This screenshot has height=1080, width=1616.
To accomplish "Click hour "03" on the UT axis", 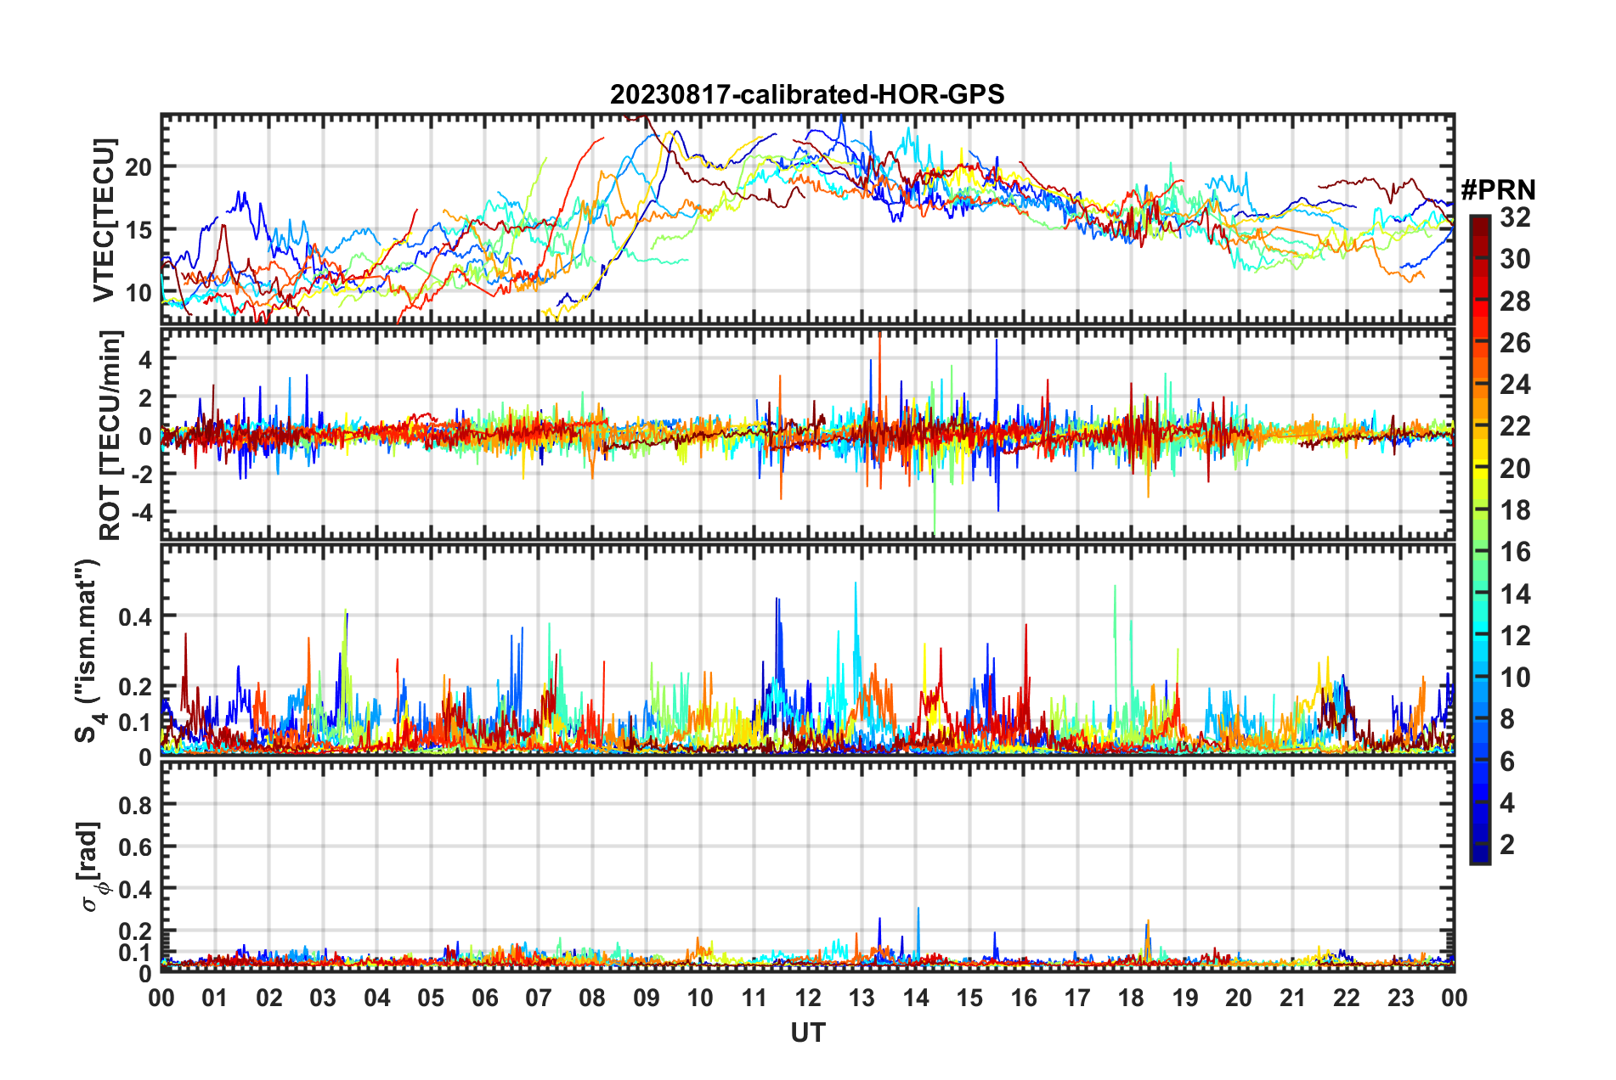I will tap(323, 998).
